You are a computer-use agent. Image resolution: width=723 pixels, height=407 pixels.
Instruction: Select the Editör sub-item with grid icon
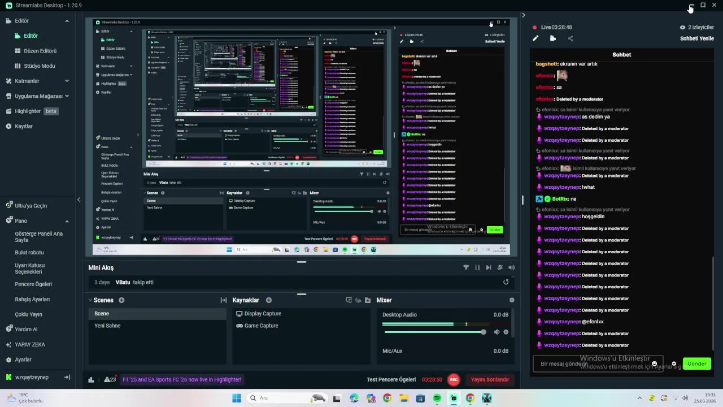(x=31, y=36)
